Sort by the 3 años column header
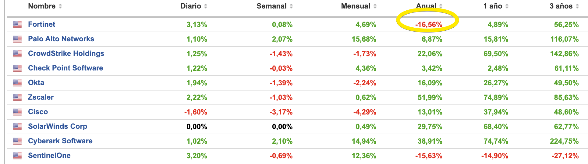The width and height of the screenshot is (588, 164). click(577, 6)
